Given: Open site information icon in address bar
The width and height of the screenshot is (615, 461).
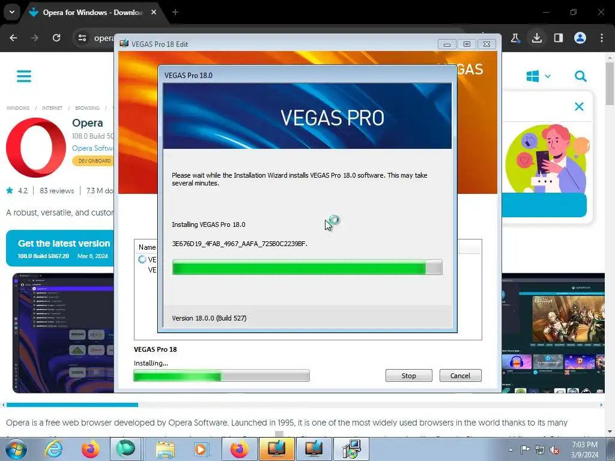Looking at the screenshot, I should click(82, 38).
